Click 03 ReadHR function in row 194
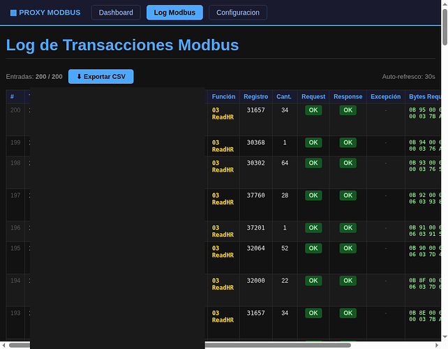 pyautogui.click(x=223, y=284)
